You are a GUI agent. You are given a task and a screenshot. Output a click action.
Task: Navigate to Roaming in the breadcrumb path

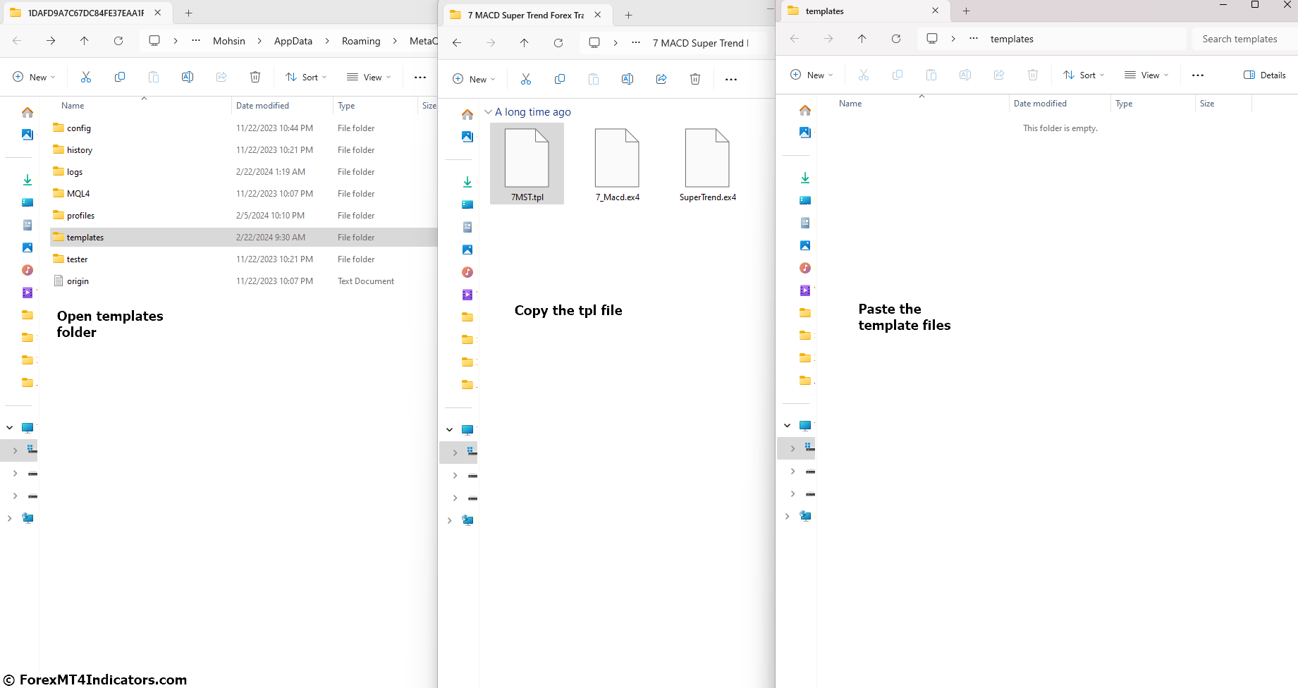coord(361,41)
